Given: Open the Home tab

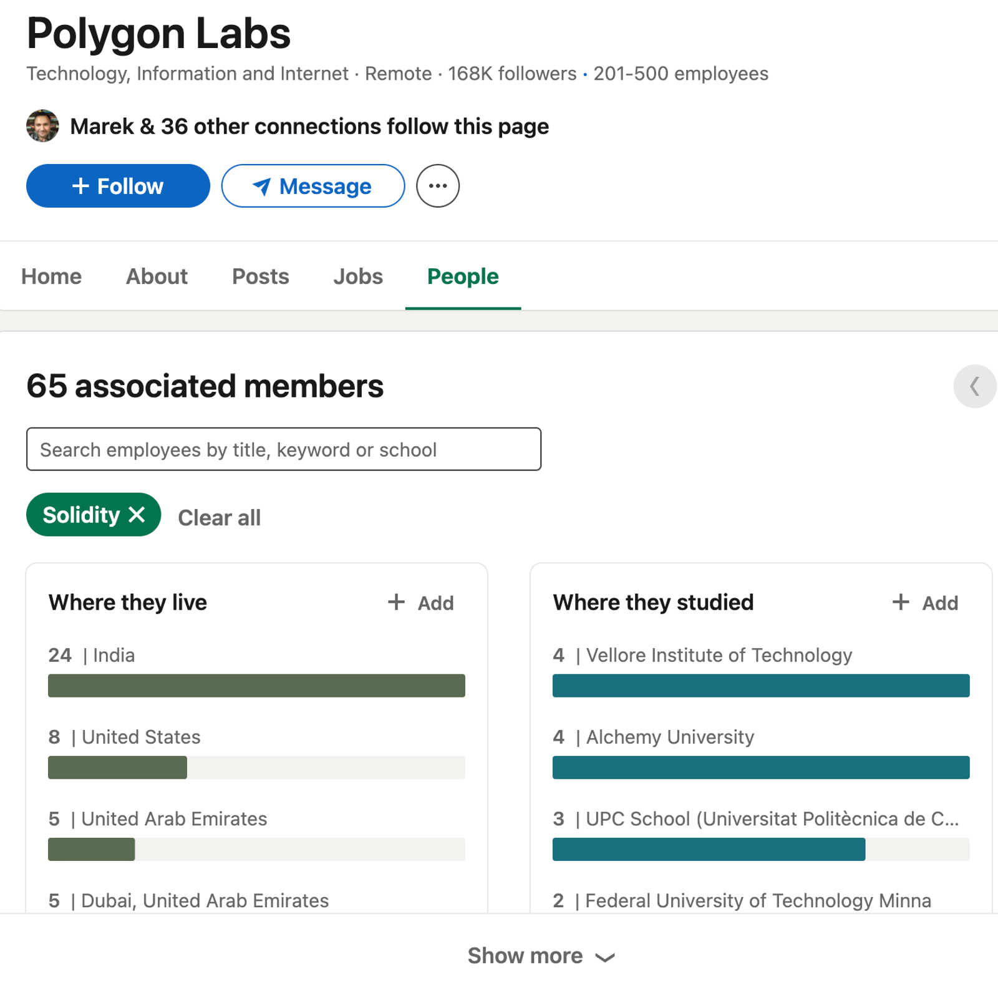Looking at the screenshot, I should click(52, 276).
